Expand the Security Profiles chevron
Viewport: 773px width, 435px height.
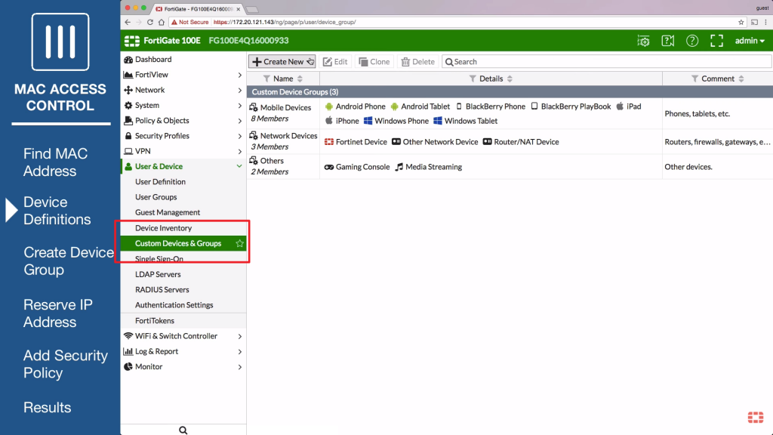coord(239,136)
